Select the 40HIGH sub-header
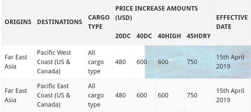 tap(169, 36)
